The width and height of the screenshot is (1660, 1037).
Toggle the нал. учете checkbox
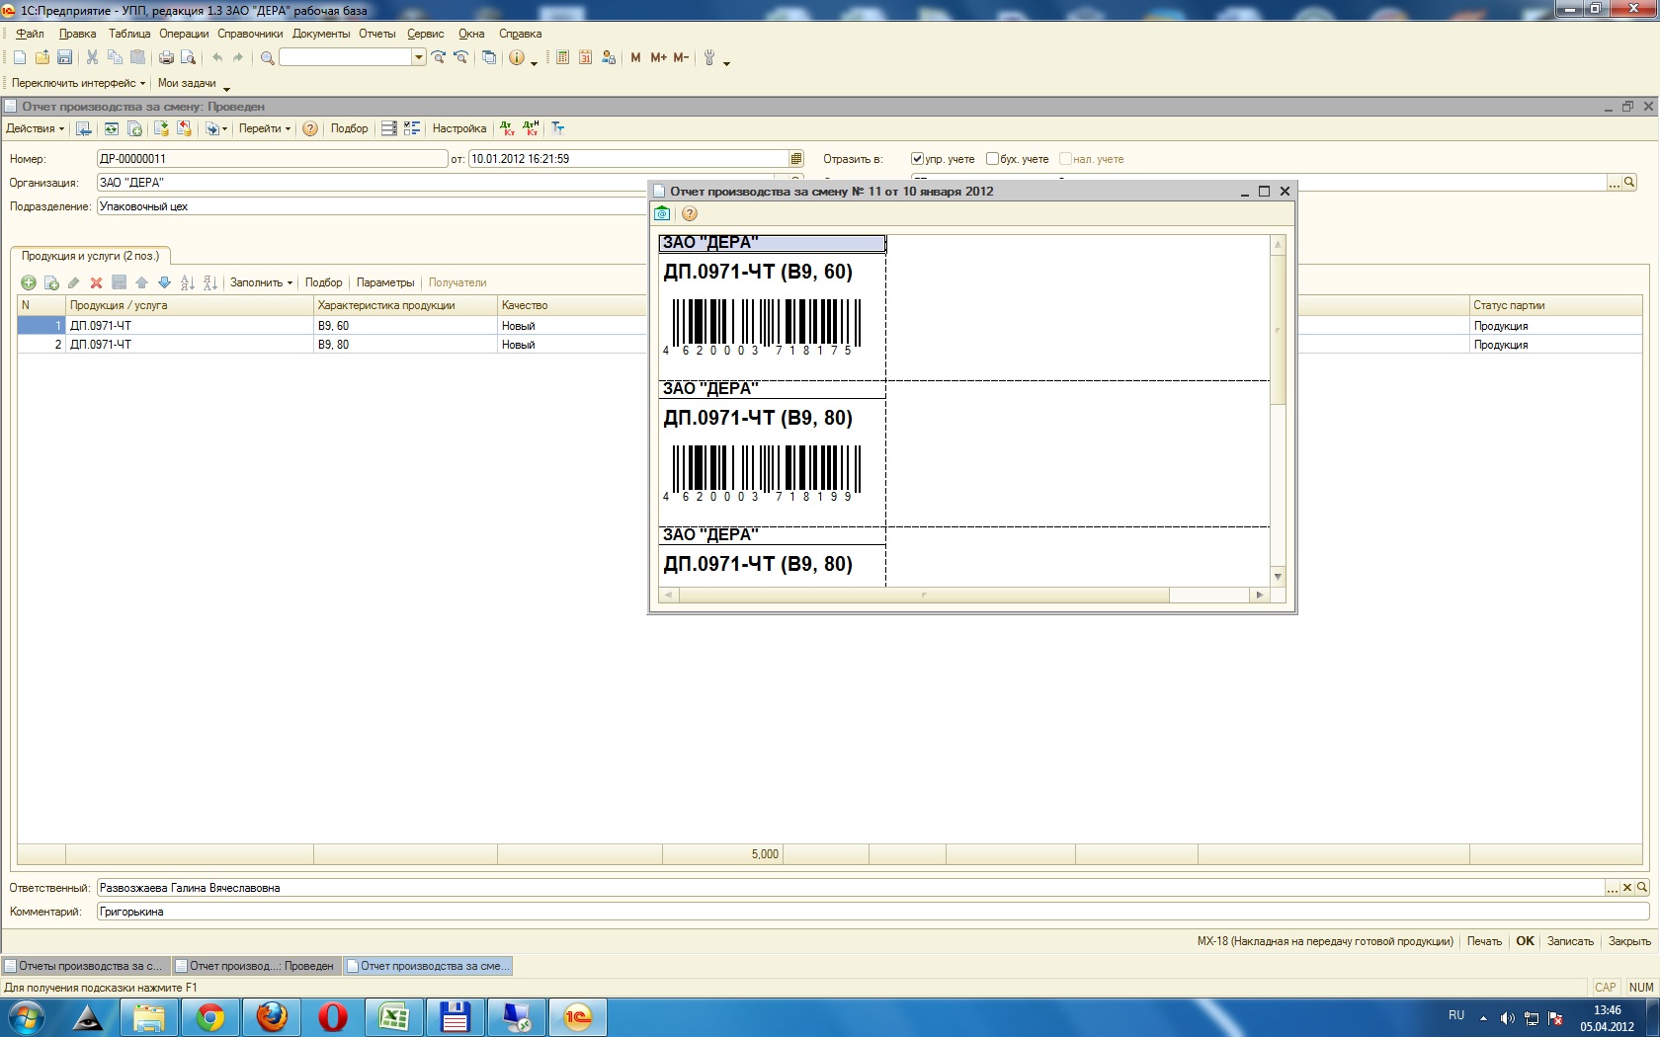(1065, 158)
